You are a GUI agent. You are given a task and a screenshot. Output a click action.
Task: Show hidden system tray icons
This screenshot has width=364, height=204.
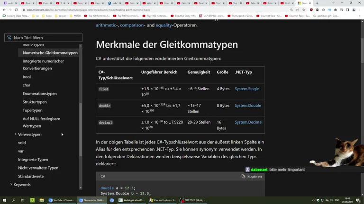pos(313,200)
